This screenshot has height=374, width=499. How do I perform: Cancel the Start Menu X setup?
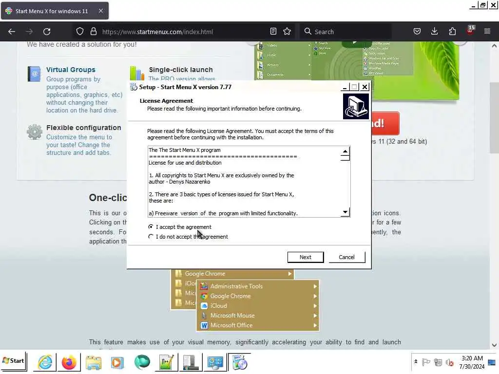click(x=346, y=257)
